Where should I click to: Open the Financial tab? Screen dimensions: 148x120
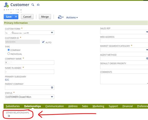[x=128, y=106]
